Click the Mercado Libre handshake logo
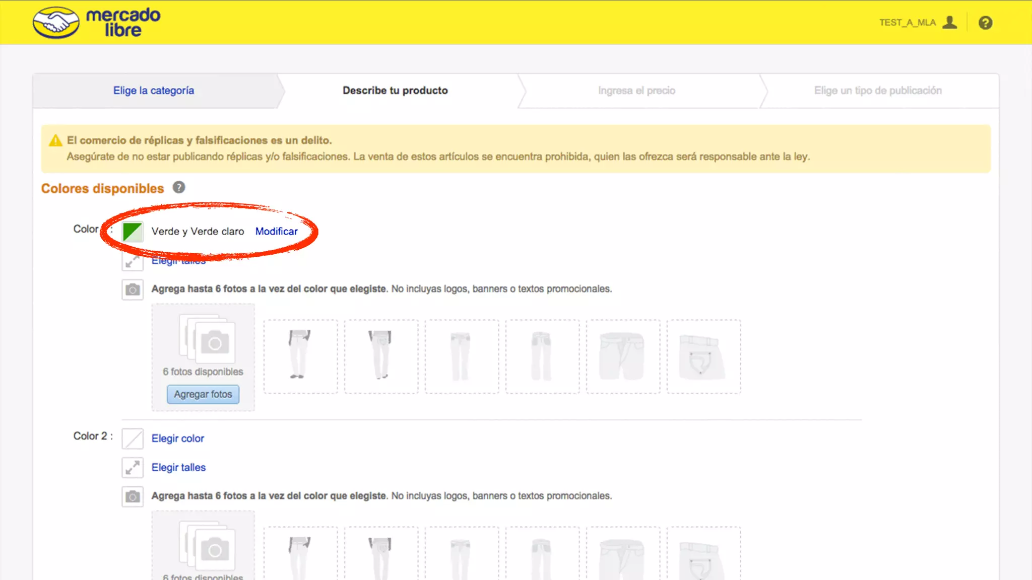The image size is (1032, 580). click(x=56, y=23)
